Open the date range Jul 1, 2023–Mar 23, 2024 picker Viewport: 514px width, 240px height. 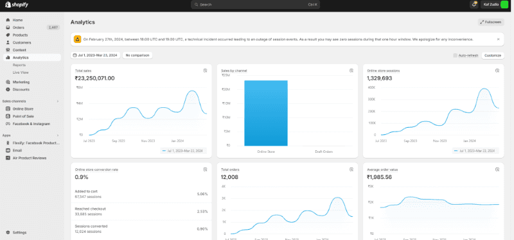[x=95, y=55]
